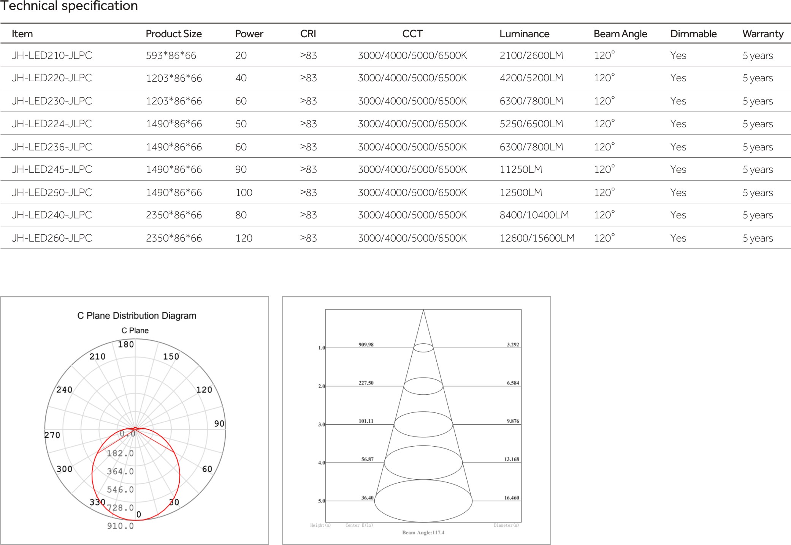Screen dimensions: 791x545
Task: Click '5 years' in JH-LED240-JLPC row
Action: point(758,215)
